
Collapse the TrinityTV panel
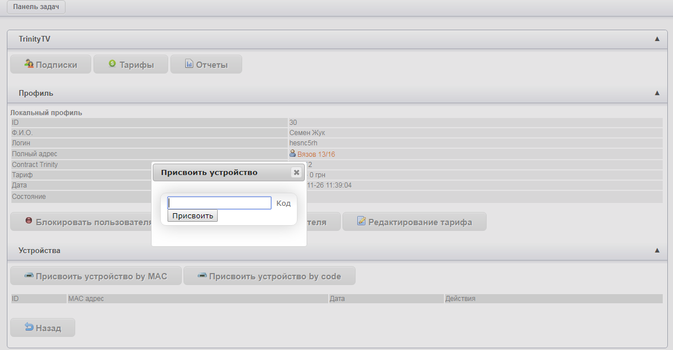656,39
